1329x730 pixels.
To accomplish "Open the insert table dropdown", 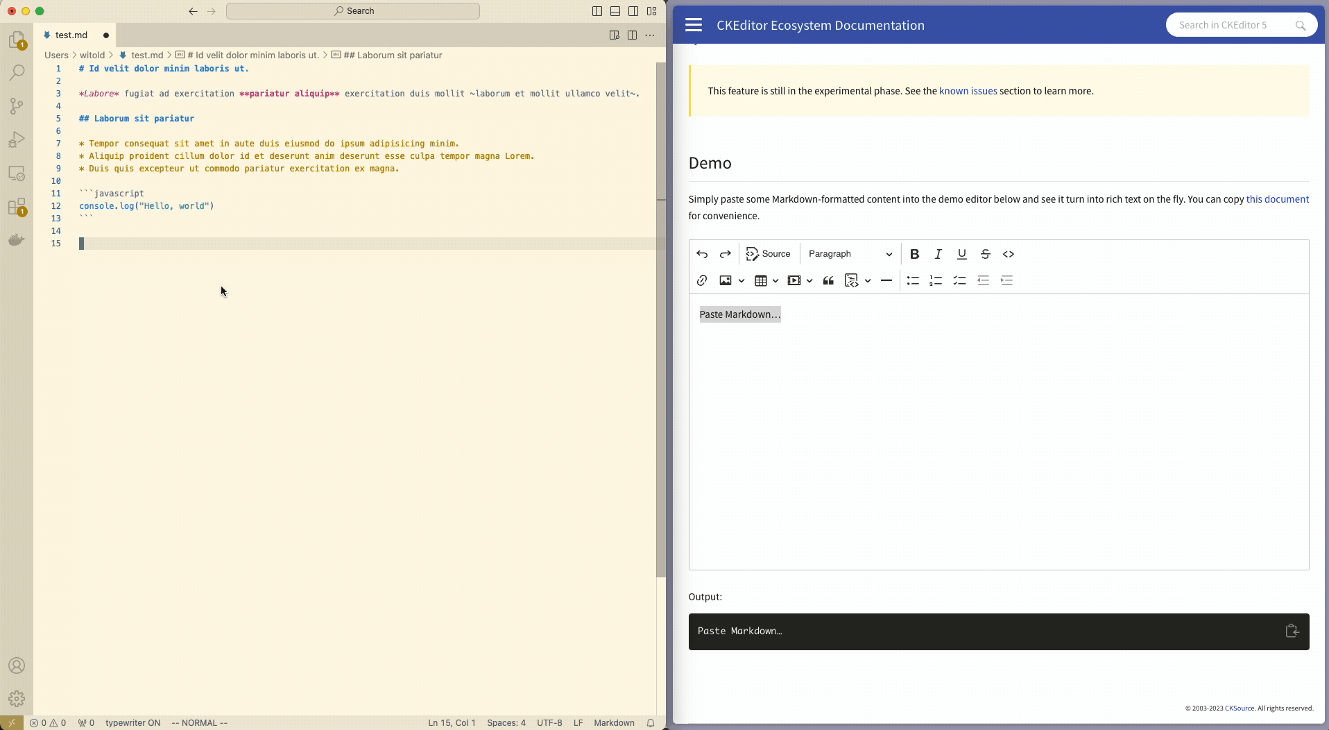I will coord(775,280).
